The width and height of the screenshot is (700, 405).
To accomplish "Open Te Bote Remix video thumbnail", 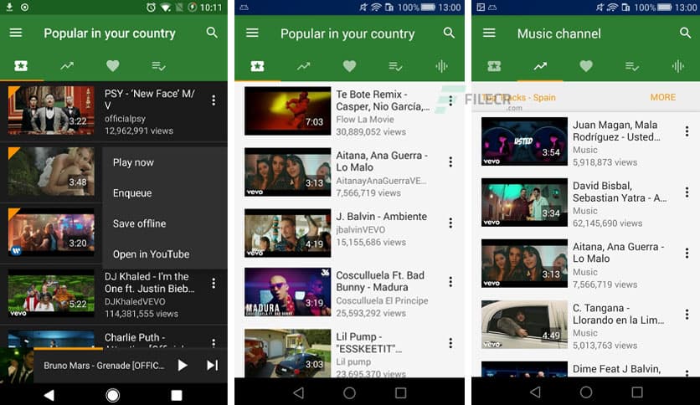I will pos(288,111).
